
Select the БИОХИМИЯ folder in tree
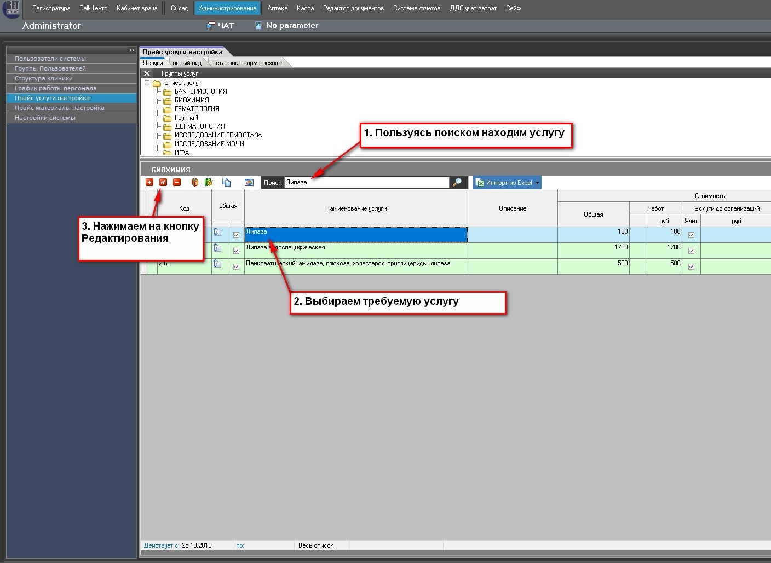[x=191, y=100]
